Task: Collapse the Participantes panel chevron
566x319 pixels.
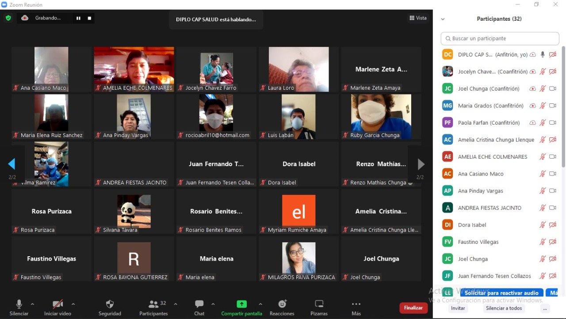Action: click(443, 19)
